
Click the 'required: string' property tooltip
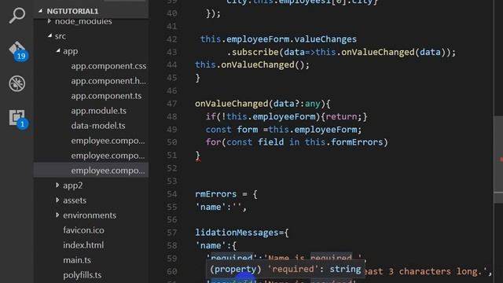click(x=285, y=269)
